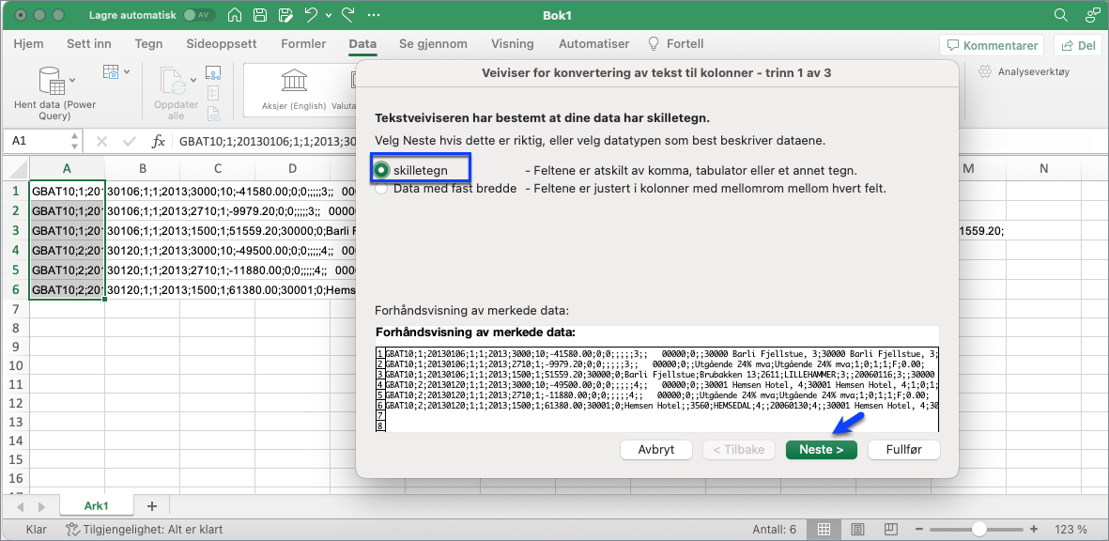Open the collaboration people icon
The width and height of the screenshot is (1109, 541).
(1092, 15)
